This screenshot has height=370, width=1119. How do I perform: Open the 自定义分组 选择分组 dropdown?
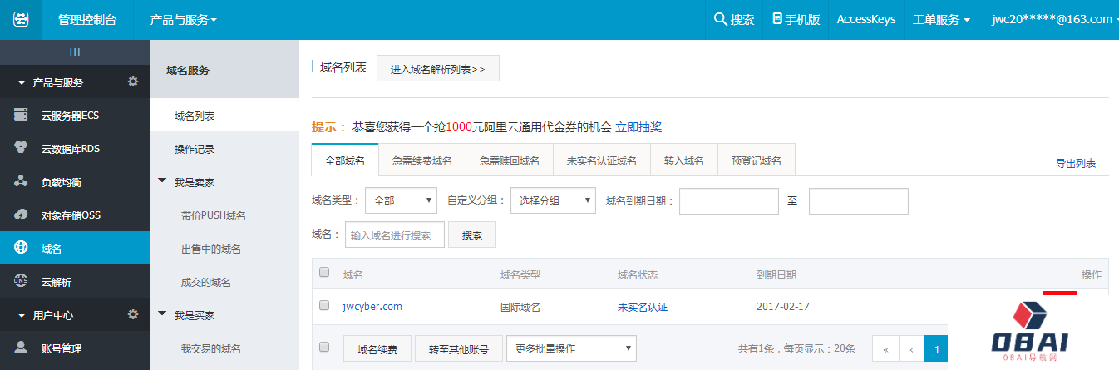[552, 200]
